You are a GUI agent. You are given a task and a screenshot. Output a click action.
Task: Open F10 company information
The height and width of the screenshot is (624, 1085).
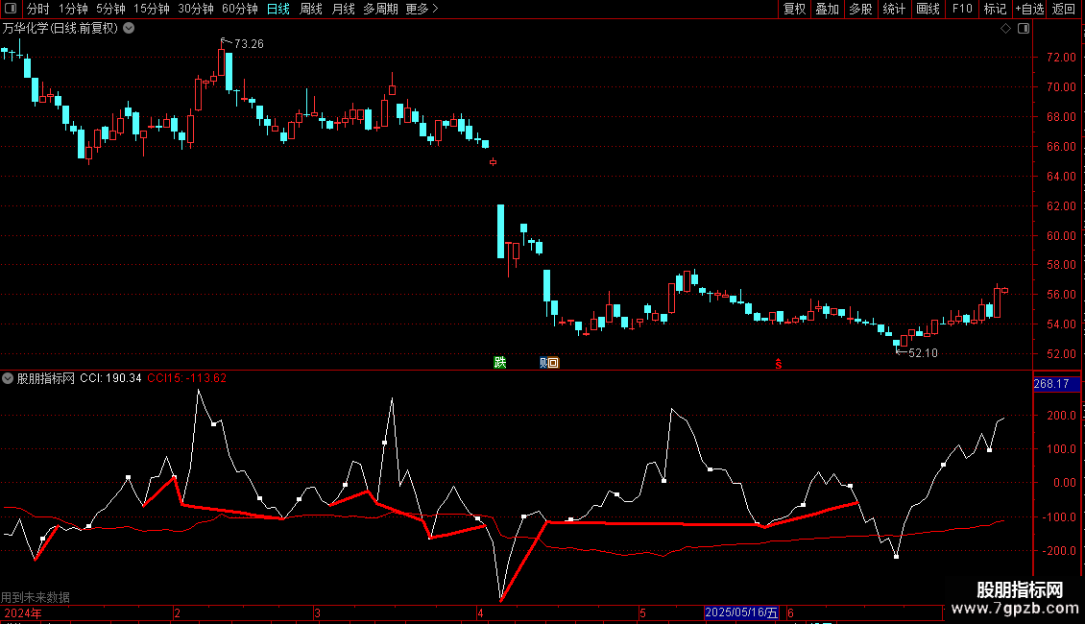coord(962,9)
